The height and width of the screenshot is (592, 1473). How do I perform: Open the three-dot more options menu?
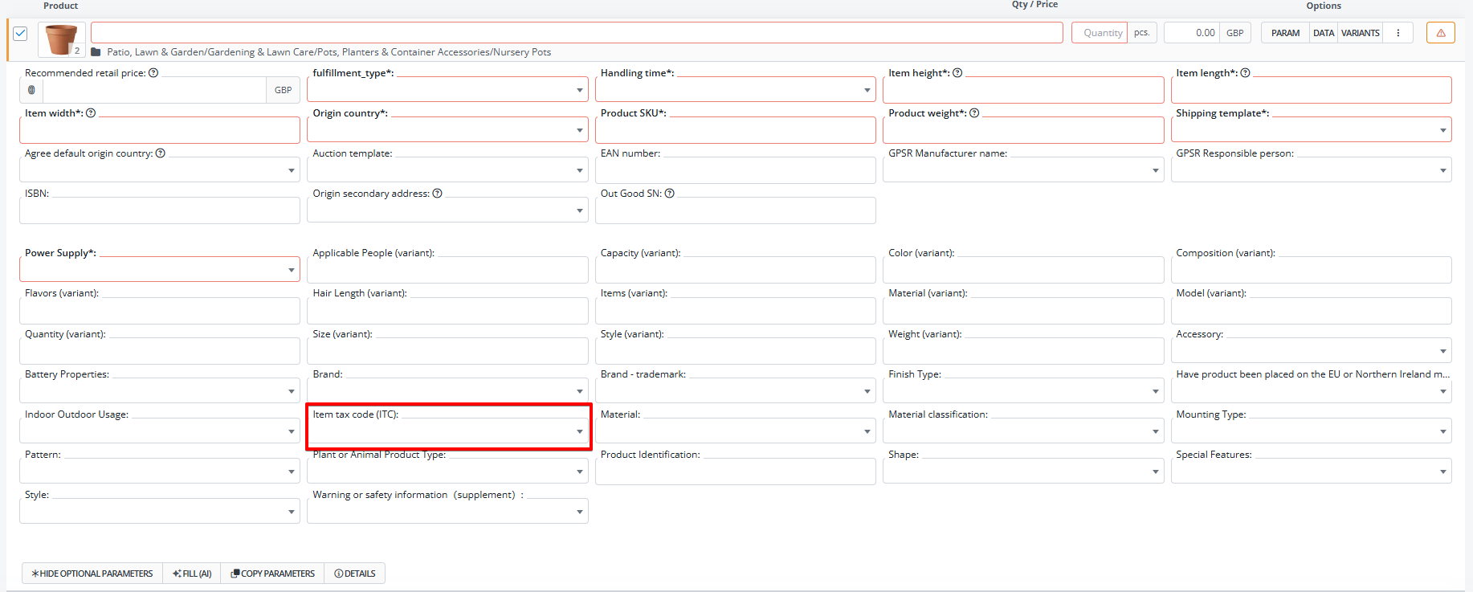(1398, 33)
